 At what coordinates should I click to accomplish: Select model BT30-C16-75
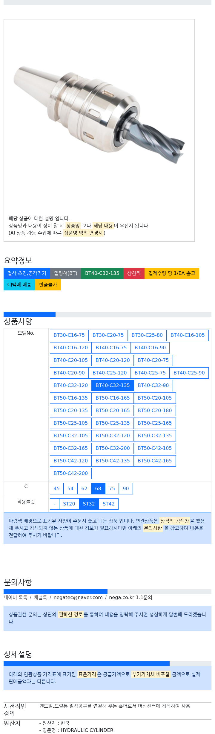[69, 335]
